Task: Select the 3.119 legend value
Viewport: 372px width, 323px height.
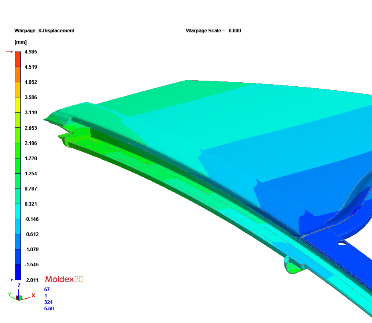Action: (x=31, y=112)
